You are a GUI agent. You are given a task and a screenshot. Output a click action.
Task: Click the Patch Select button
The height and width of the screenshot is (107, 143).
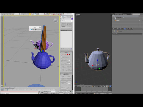tap(69, 23)
